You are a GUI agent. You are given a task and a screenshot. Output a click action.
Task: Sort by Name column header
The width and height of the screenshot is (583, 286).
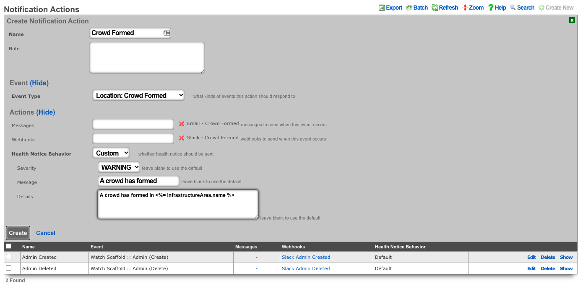(x=29, y=247)
